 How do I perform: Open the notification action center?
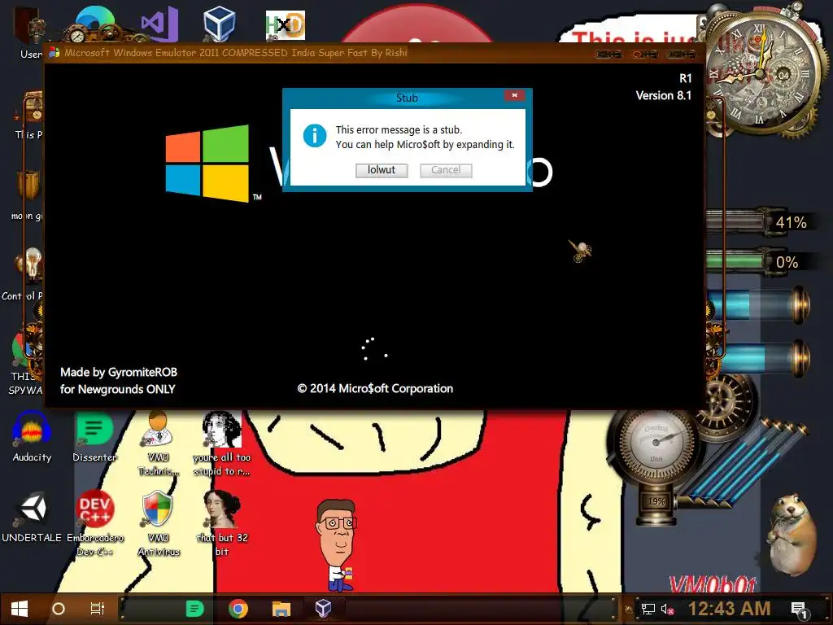tap(800, 609)
